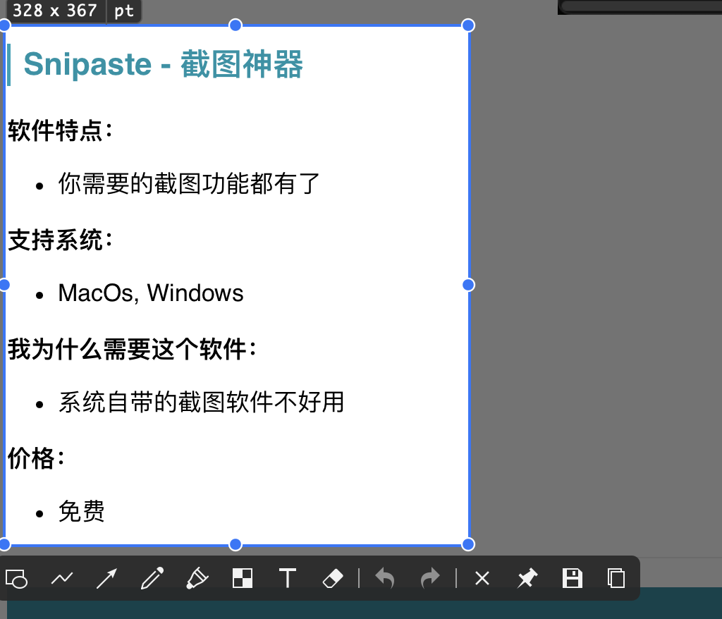Copy the screenshot to clipboard
Screen dimensions: 722x619
616,578
